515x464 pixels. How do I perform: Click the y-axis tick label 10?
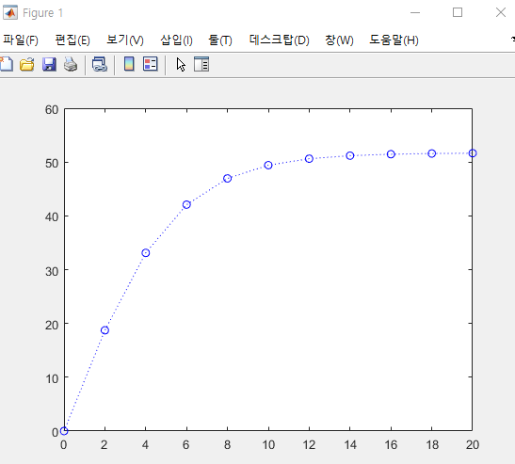(52, 378)
